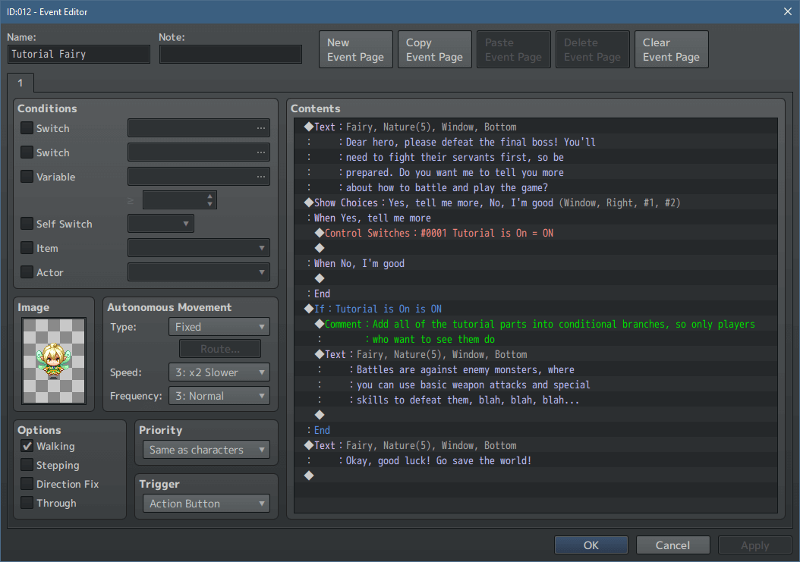Open the movement Frequency dropdown
The width and height of the screenshot is (800, 562).
point(219,395)
